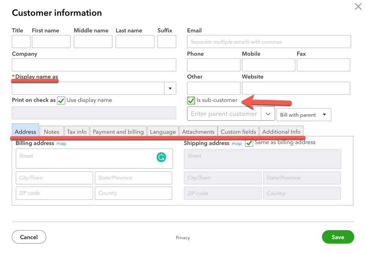Viewport: 366px width, 254px height.
Task: Open the Display name as dropdown arrow
Action: (170, 88)
